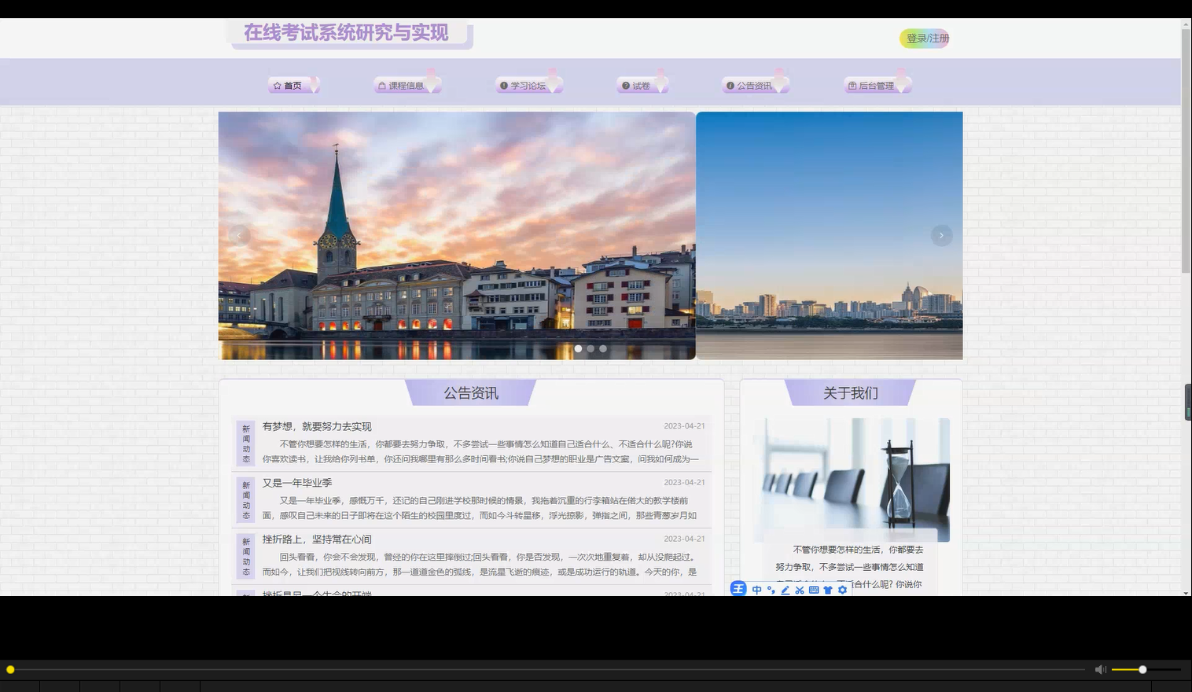Click the 关于我们 section header
The width and height of the screenshot is (1192, 692).
[x=851, y=392]
